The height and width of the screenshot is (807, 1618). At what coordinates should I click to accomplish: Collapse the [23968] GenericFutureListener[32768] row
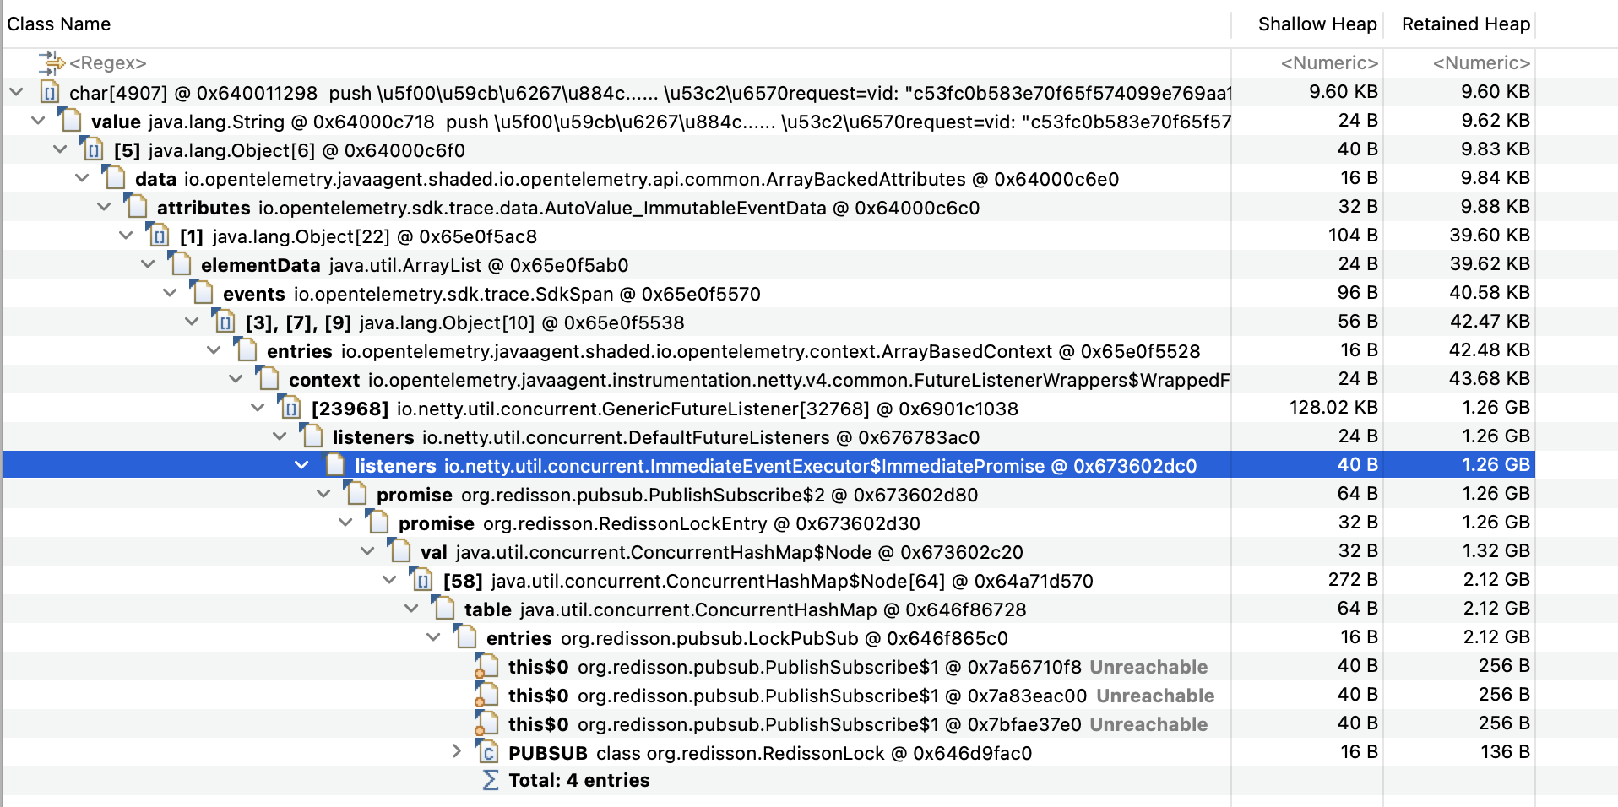point(258,407)
